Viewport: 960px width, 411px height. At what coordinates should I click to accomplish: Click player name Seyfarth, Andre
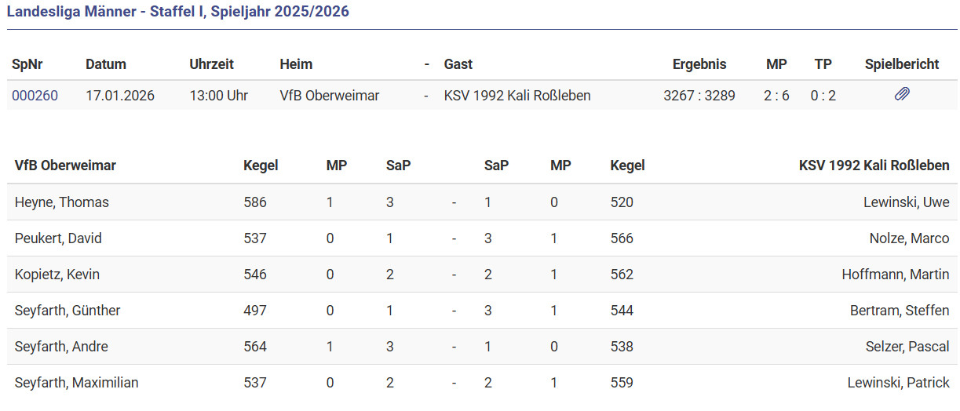click(x=61, y=347)
